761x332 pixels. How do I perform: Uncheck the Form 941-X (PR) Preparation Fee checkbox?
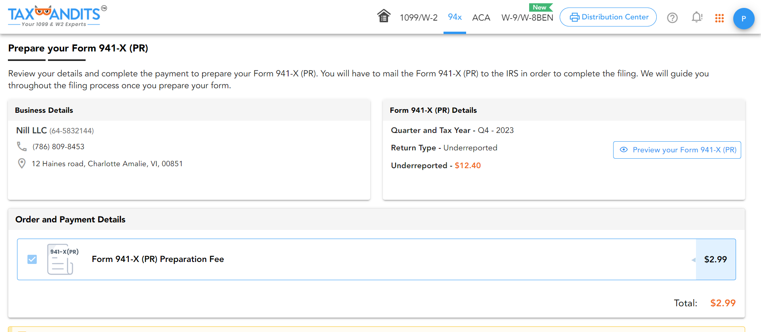(32, 259)
